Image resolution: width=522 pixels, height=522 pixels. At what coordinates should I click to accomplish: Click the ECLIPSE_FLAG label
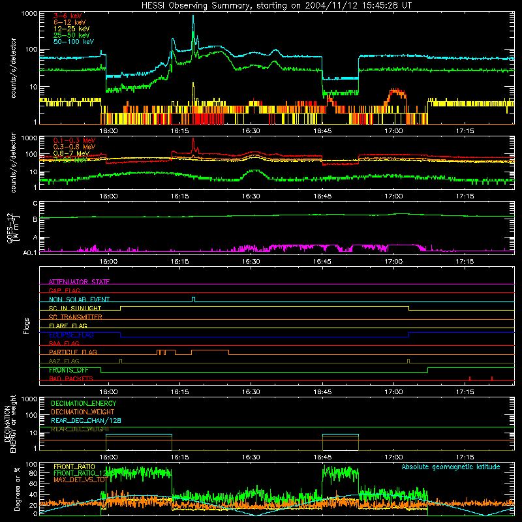tap(71, 335)
